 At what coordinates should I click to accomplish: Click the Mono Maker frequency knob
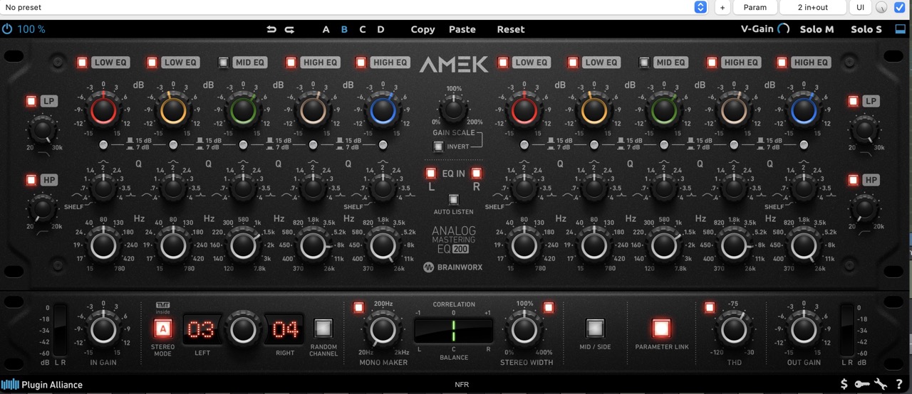383,330
